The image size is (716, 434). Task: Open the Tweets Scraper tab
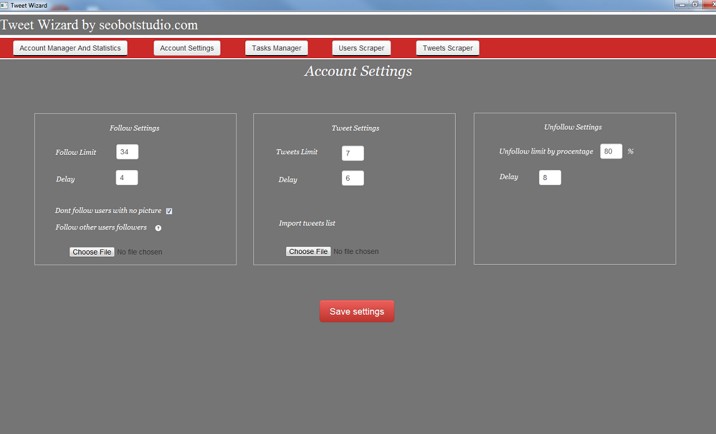coord(447,48)
